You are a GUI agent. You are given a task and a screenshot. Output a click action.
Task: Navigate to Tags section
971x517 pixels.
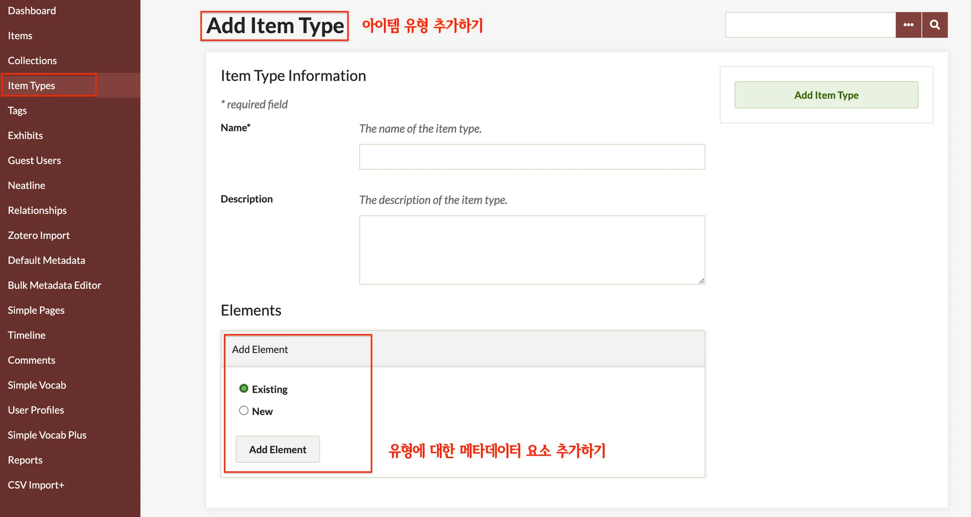(17, 111)
